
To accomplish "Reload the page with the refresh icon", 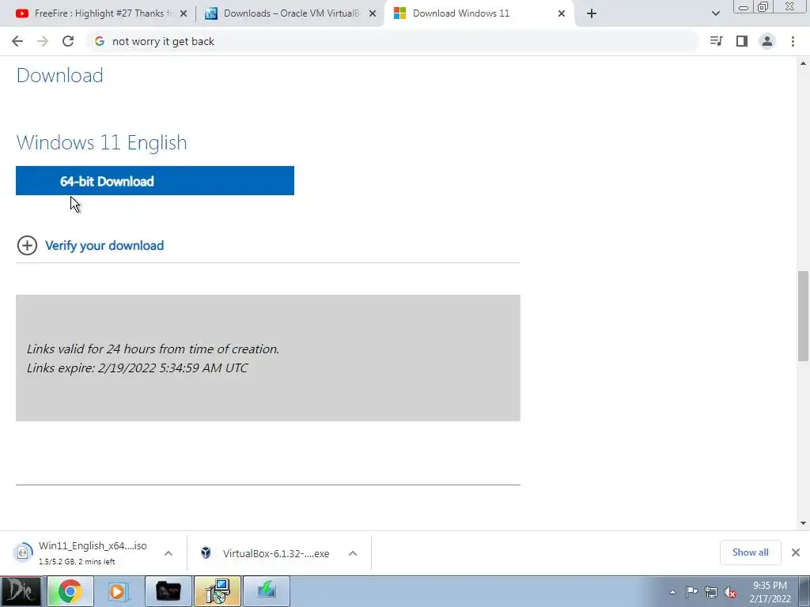I will point(68,41).
